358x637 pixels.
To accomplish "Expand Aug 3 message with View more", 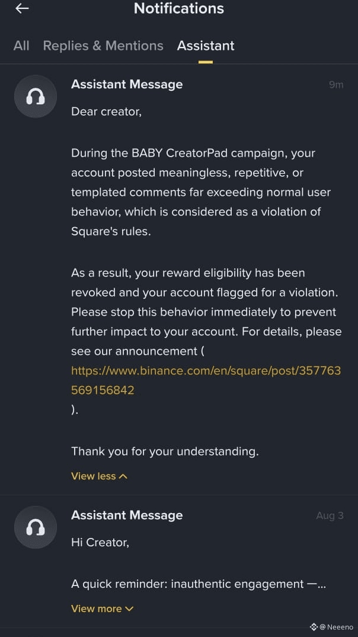I will [x=103, y=609].
